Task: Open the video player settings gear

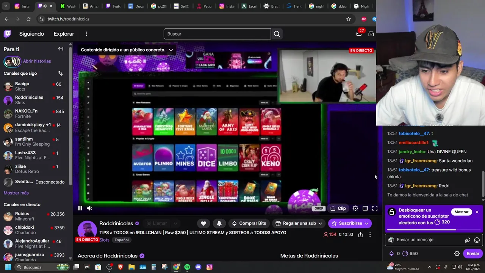Action: 355,208
